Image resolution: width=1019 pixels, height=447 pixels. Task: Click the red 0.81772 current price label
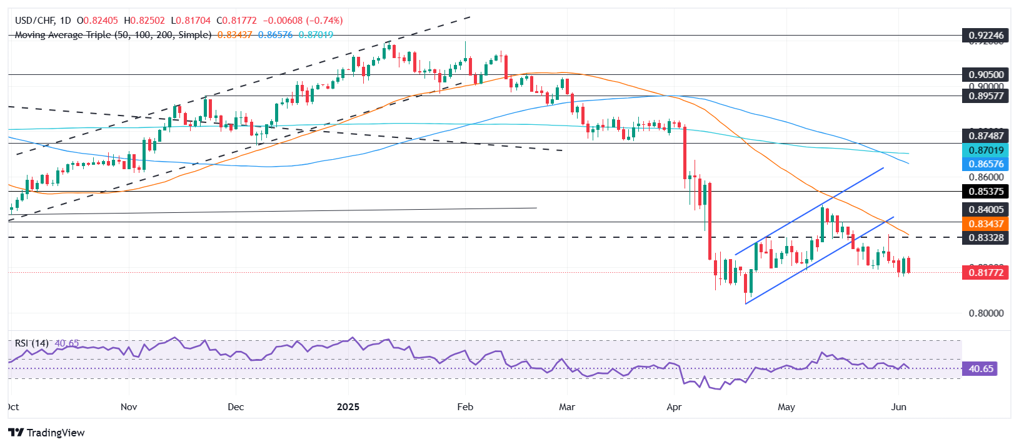point(986,272)
